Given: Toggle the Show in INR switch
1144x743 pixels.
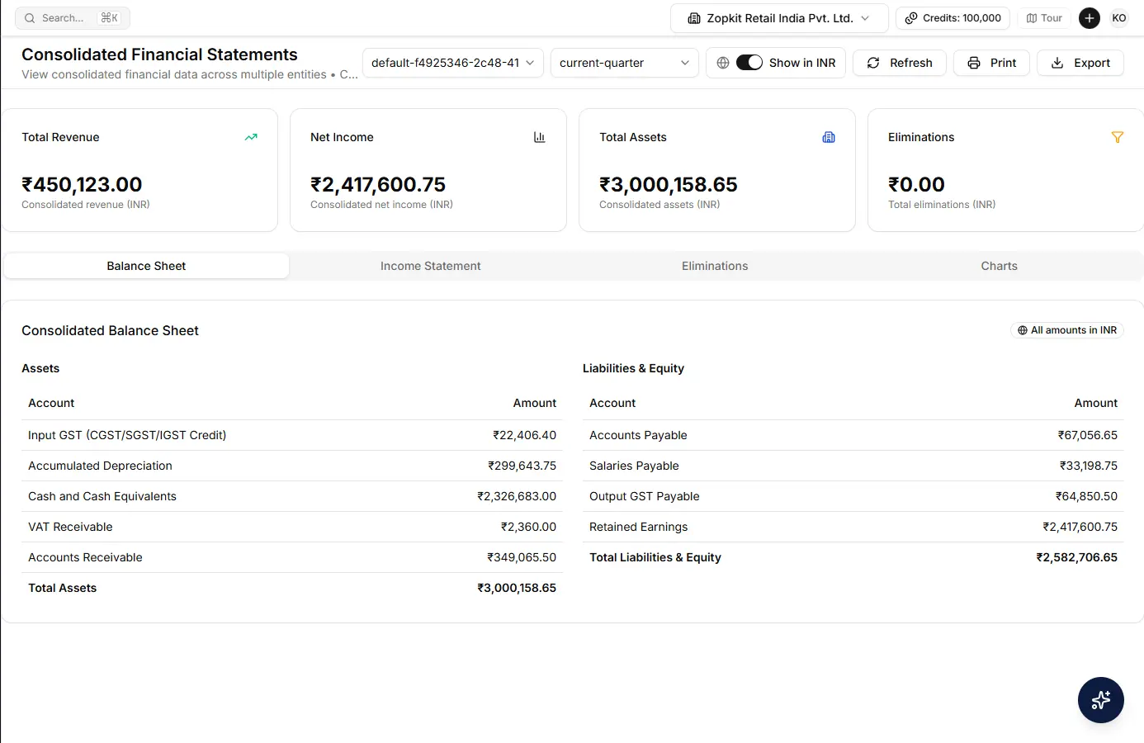Looking at the screenshot, I should tap(749, 63).
